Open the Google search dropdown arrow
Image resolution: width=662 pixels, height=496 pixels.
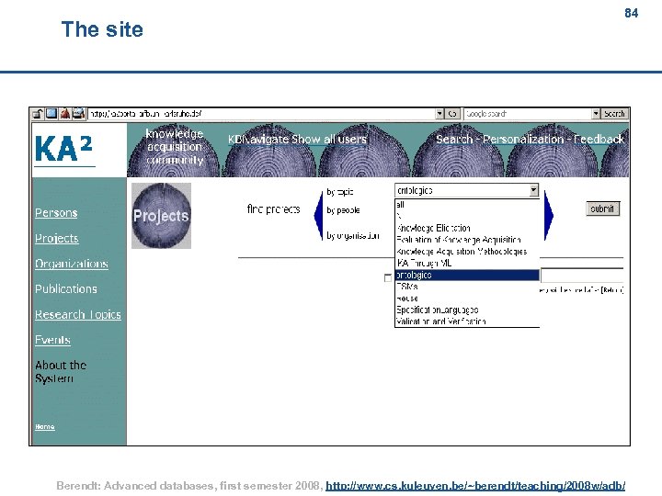596,114
